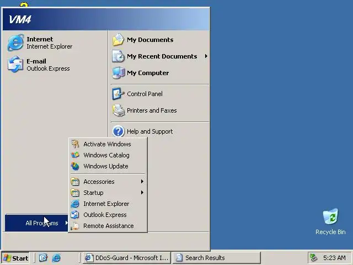Select Windows Update menu entry
353x265 pixels.
[108, 166]
